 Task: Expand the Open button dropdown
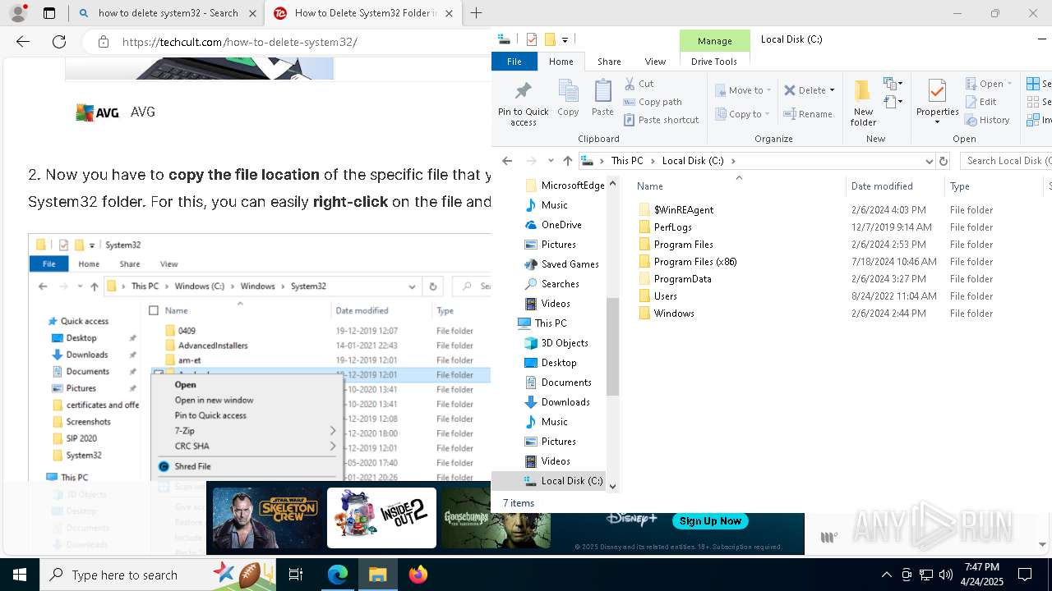1009,84
